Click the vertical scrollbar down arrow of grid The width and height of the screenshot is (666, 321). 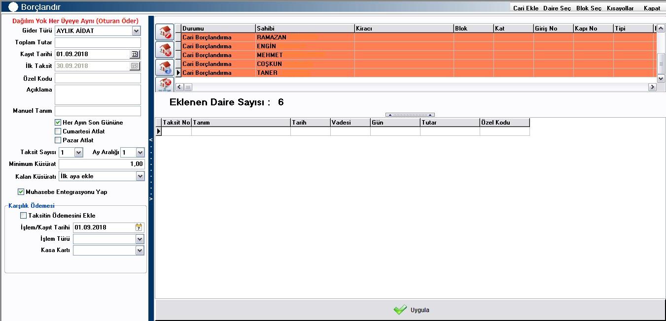(661, 79)
